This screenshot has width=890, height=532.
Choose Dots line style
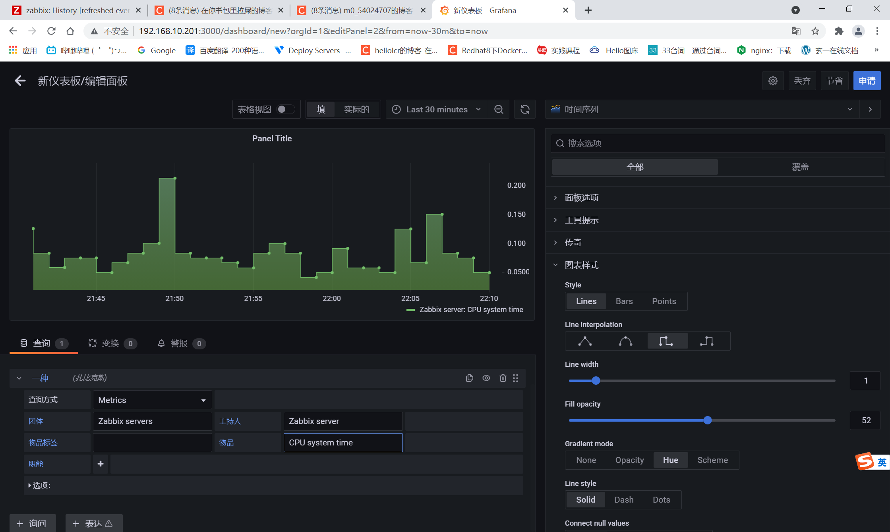coord(662,500)
